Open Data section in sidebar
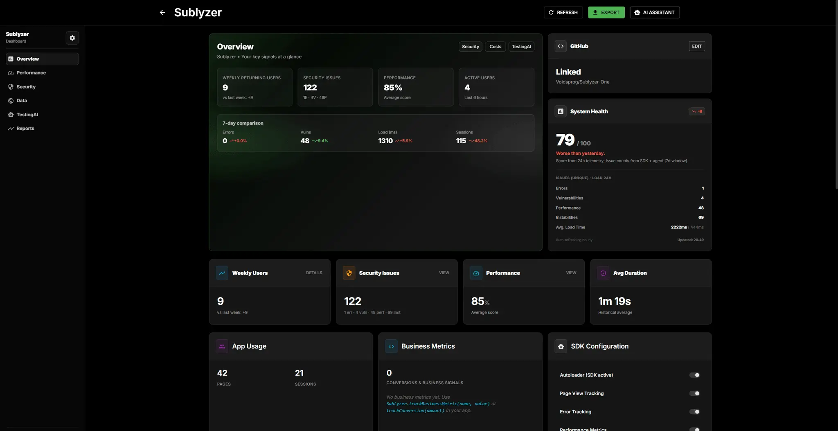This screenshot has width=838, height=431. tap(42, 101)
